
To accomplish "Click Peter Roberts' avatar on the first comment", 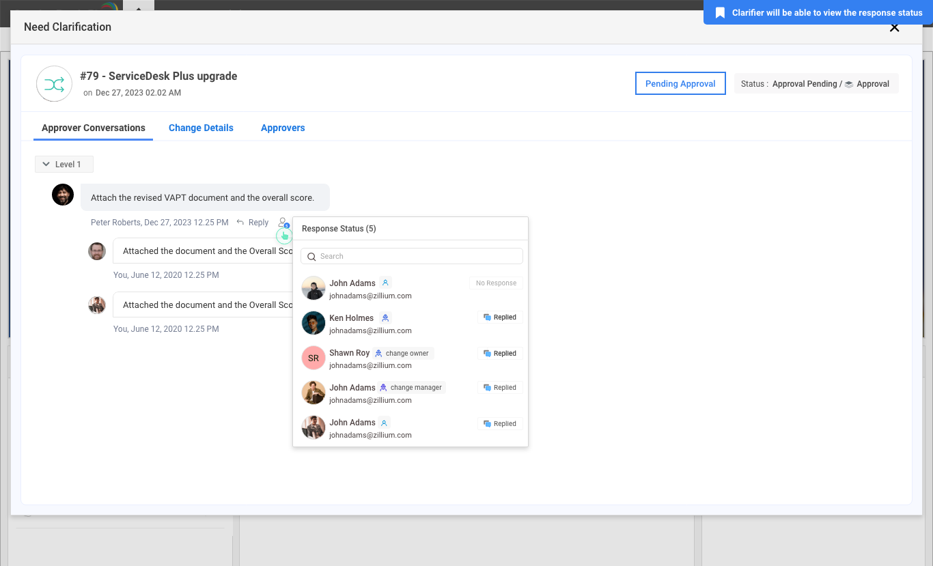I will tap(63, 195).
